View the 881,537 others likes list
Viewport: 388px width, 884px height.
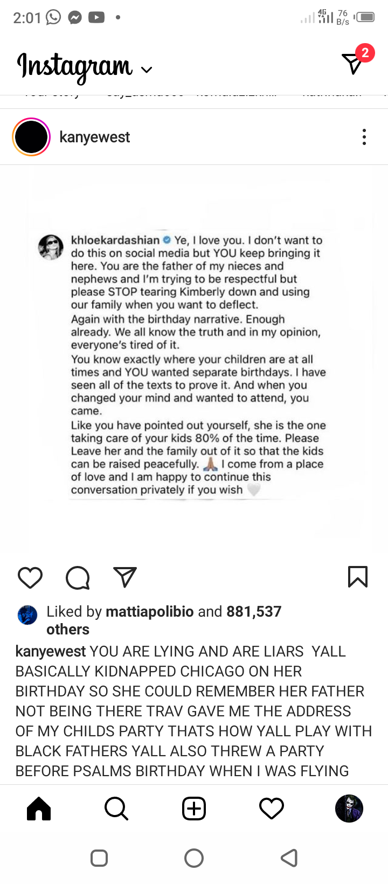click(254, 611)
